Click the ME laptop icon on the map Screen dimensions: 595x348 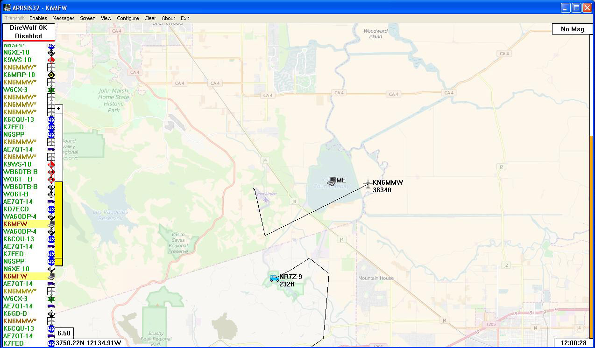(x=332, y=181)
